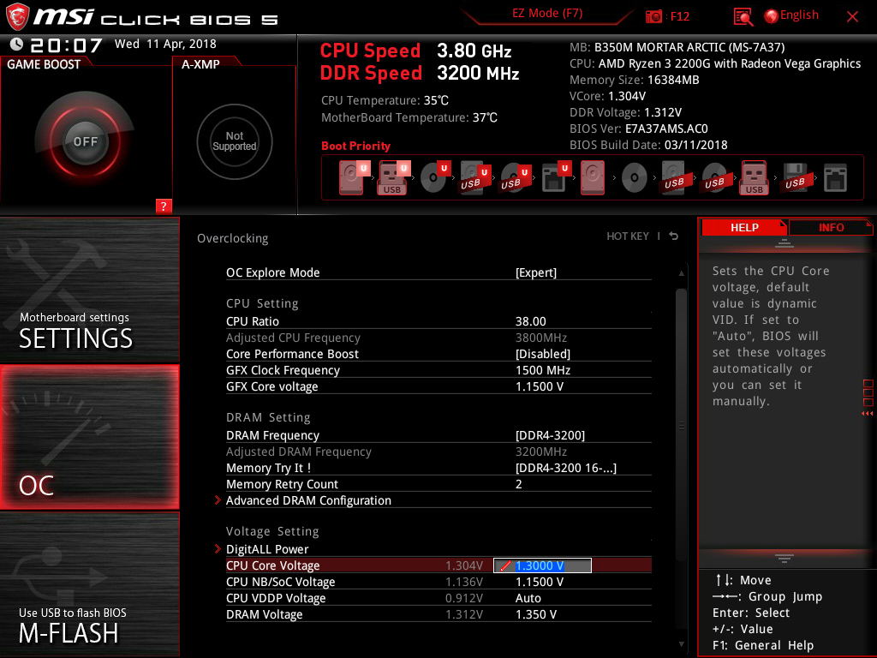Switch to EZ Mode (F7)
Screen dimensions: 877x658
point(547,13)
